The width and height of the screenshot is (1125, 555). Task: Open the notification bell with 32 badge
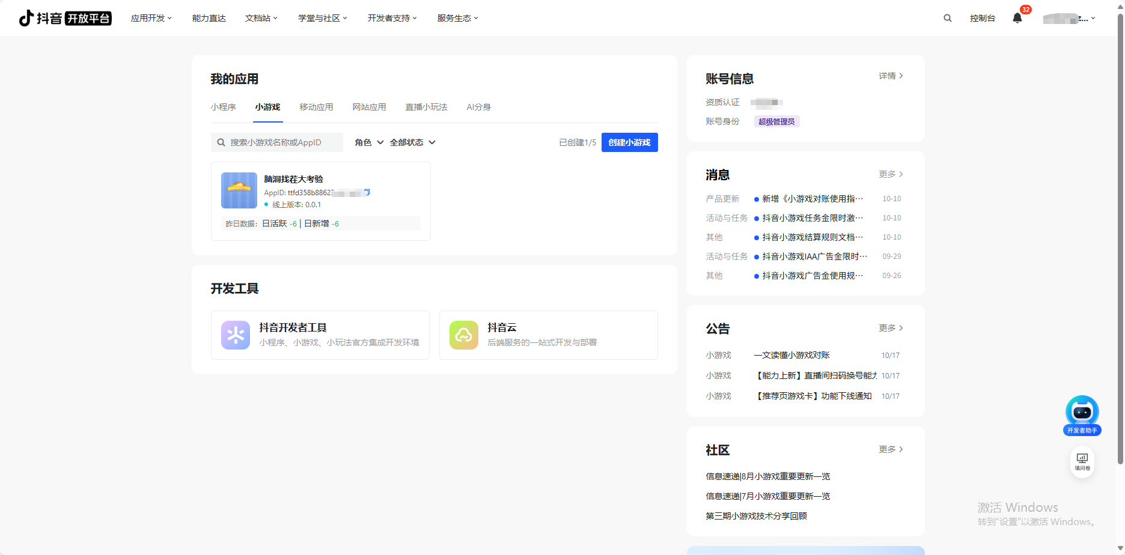(1017, 18)
